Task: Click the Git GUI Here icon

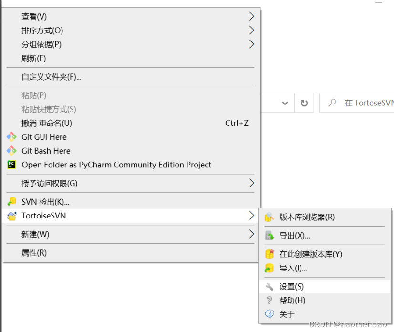Action: tap(11, 137)
